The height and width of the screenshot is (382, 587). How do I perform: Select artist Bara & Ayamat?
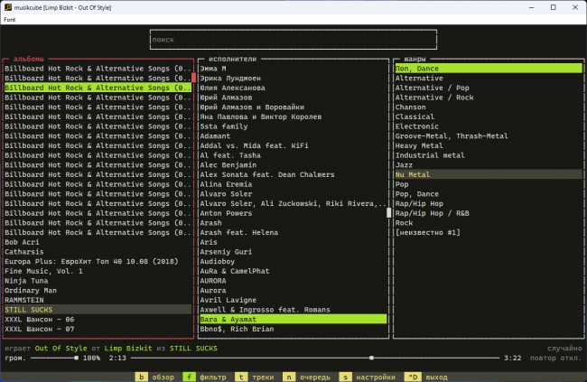[293, 320]
